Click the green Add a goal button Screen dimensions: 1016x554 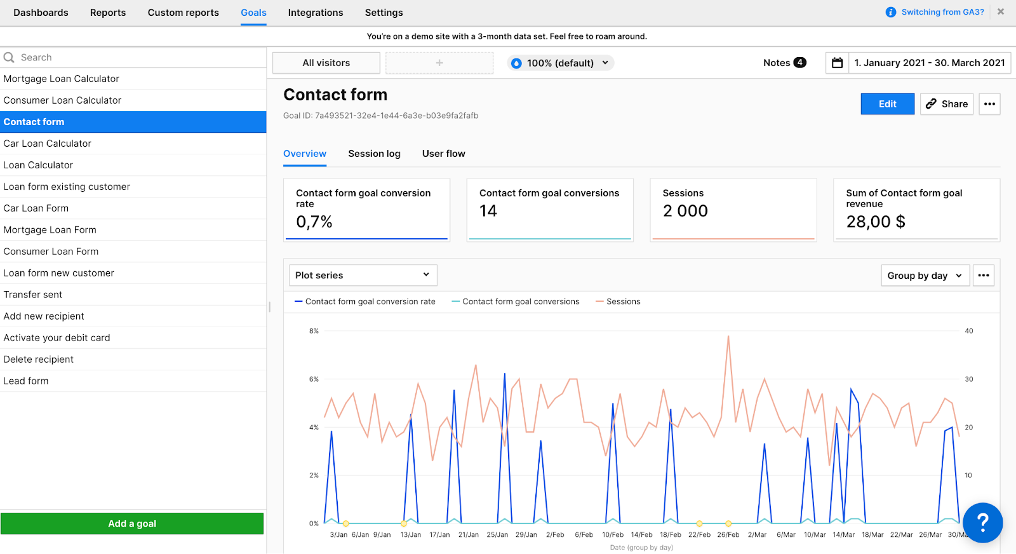[132, 524]
